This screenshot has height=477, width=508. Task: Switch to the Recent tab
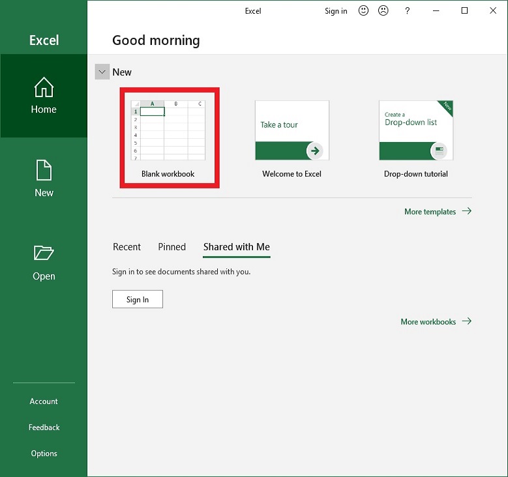(127, 247)
